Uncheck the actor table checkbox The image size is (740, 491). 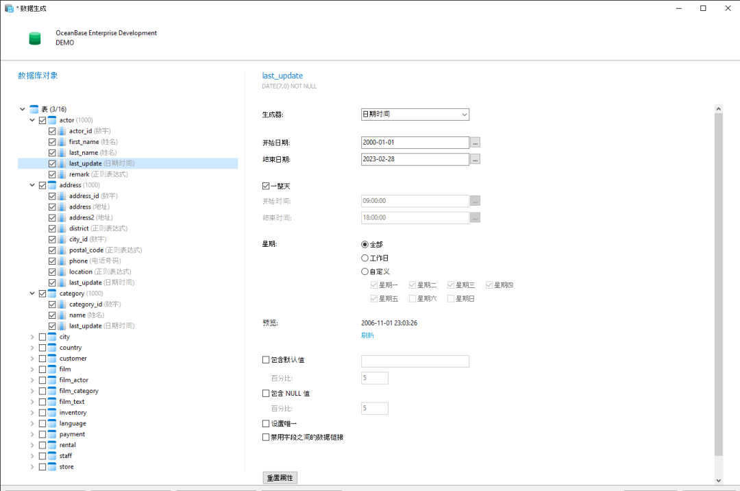pos(42,121)
